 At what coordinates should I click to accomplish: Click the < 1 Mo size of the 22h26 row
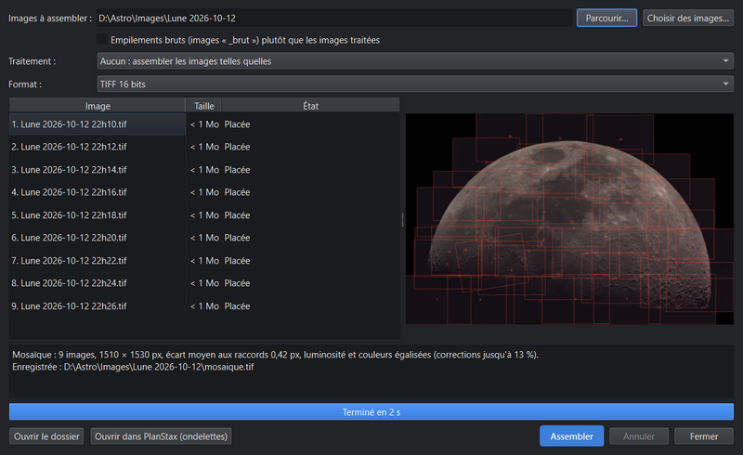(x=204, y=306)
